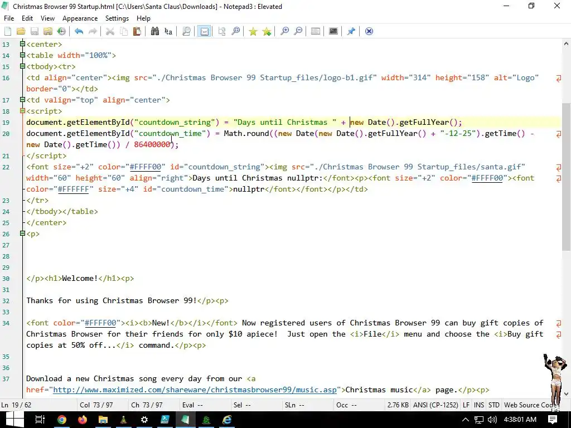571x428 pixels.
Task: Collapse the script fold on line 18
Action: click(x=22, y=111)
